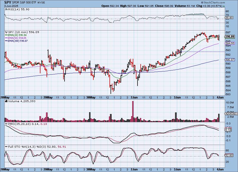The height and width of the screenshot is (172, 238).
Task: Click the tallest volume bar at 2Jun
Action: 133,111
